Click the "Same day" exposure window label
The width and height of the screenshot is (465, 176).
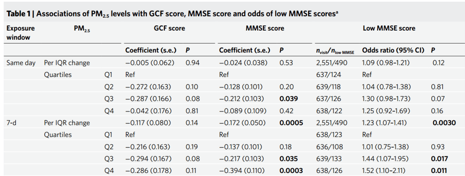pos(21,63)
